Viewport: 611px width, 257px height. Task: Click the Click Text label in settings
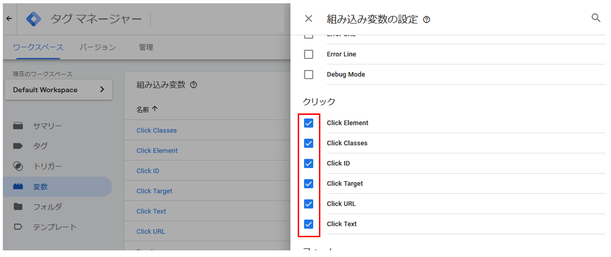[x=342, y=224]
